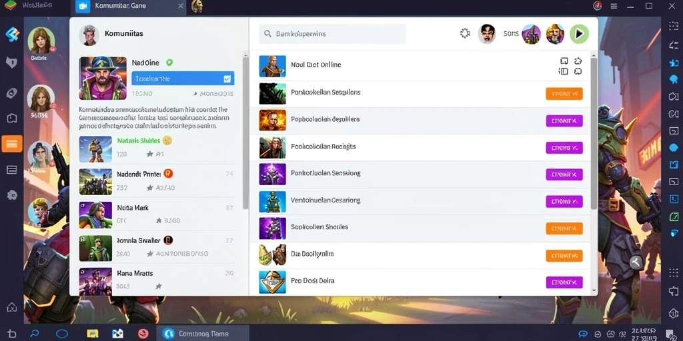Screen dimensions: 683x341
Task: Click the scroll-up arrow of right list
Action: (x=594, y=56)
